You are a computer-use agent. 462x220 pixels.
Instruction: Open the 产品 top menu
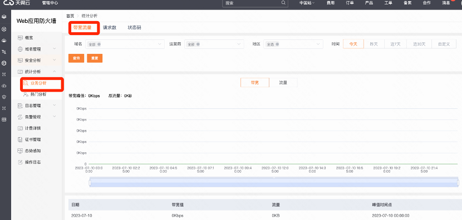click(x=369, y=3)
